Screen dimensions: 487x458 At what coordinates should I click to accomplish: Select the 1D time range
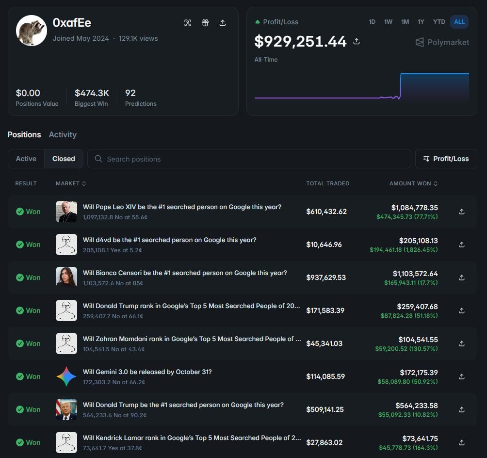pyautogui.click(x=372, y=22)
